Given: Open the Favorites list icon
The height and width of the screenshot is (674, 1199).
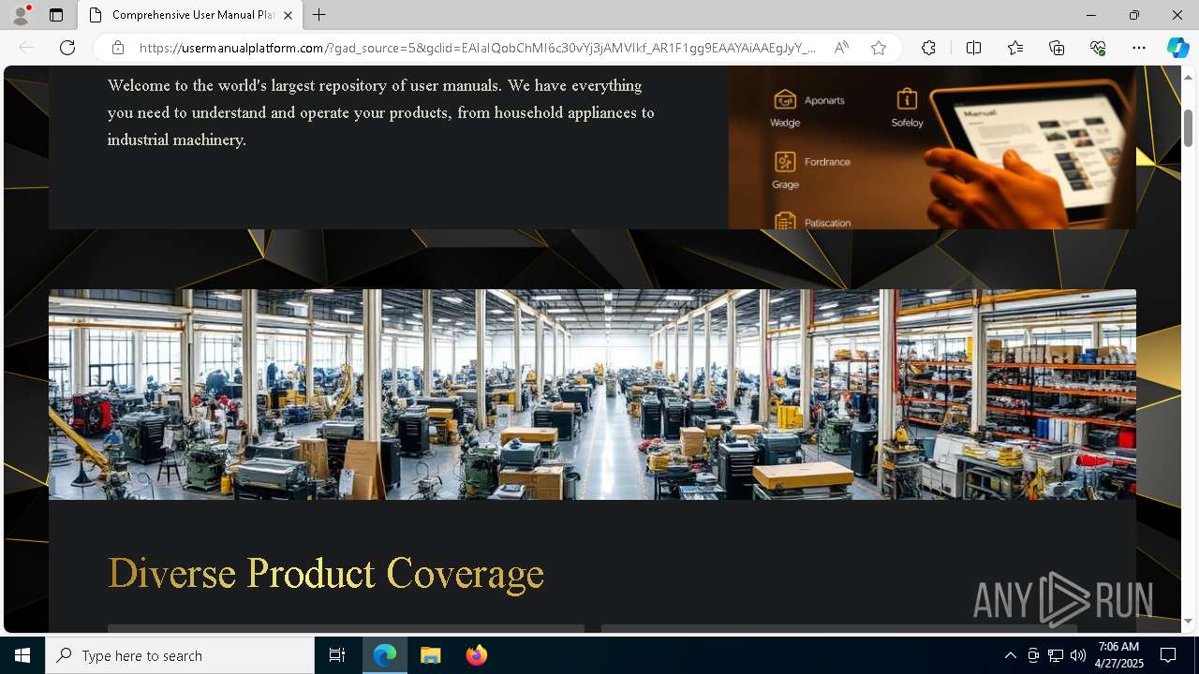Looking at the screenshot, I should (x=1015, y=48).
